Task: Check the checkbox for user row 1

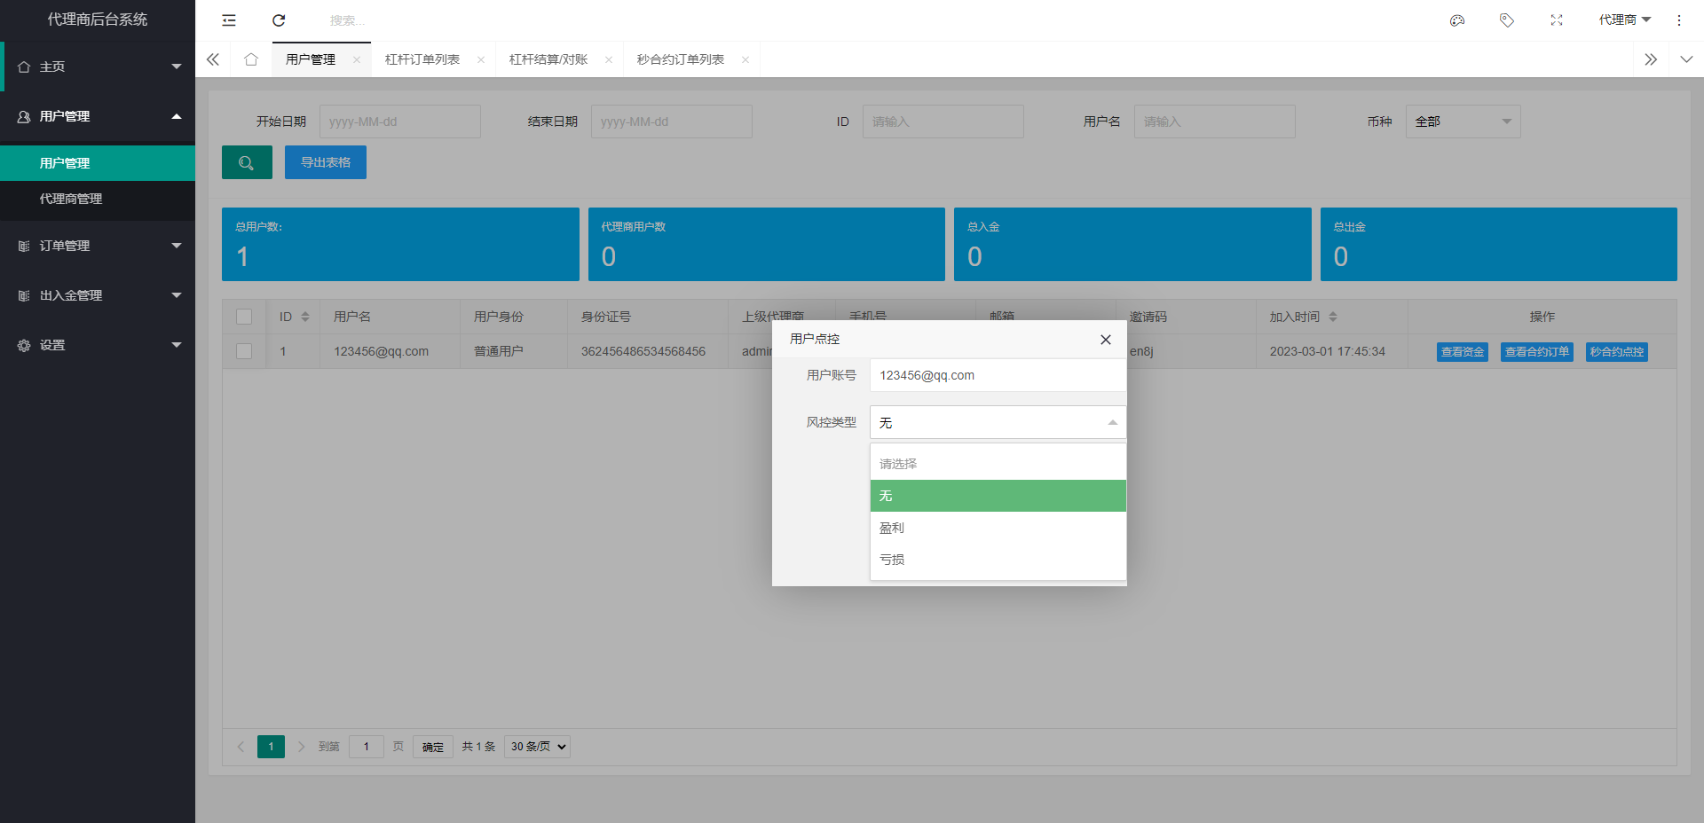Action: pyautogui.click(x=244, y=351)
